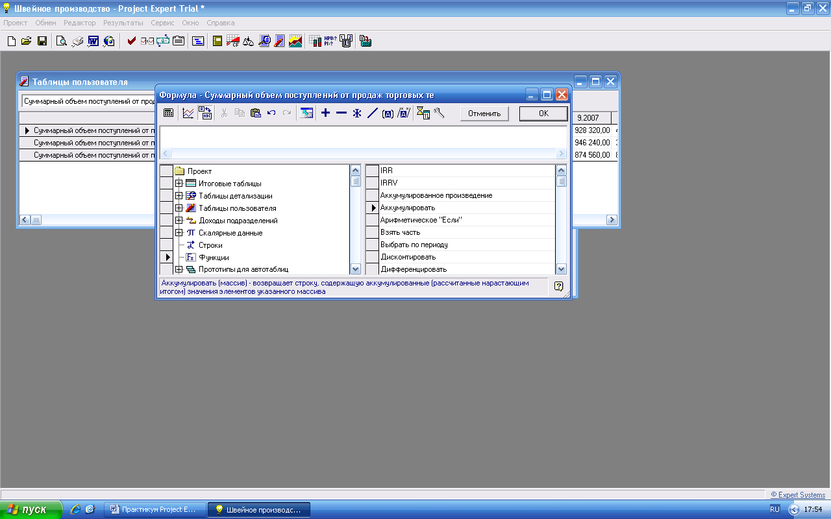Insert plus operator in formula
This screenshot has width=831, height=519.
point(326,113)
